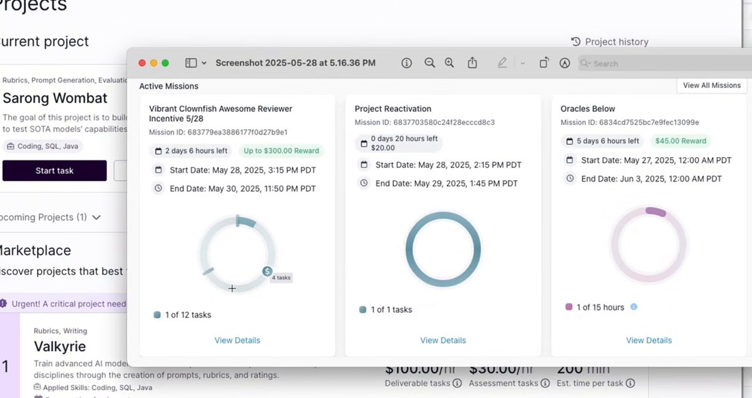Open the Preview image info inspector
Screen dimensions: 752x398
click(406, 63)
